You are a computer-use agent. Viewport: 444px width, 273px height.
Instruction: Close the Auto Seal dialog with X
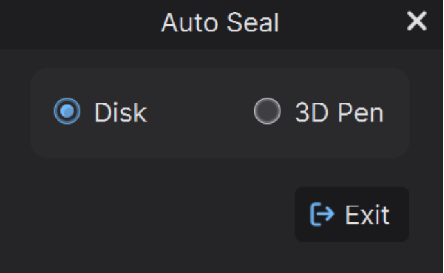click(416, 21)
